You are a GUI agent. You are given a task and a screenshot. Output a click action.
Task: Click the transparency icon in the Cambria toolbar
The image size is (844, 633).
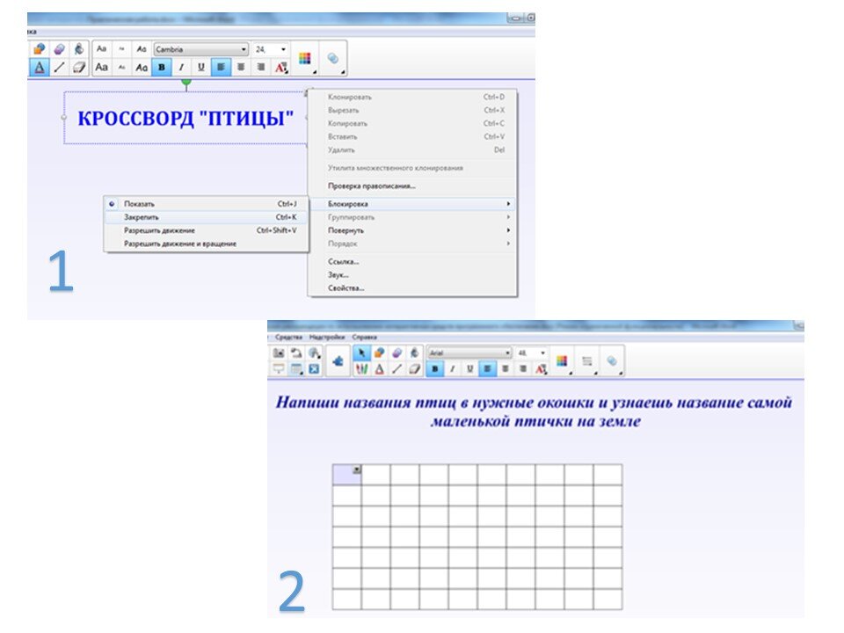(333, 58)
